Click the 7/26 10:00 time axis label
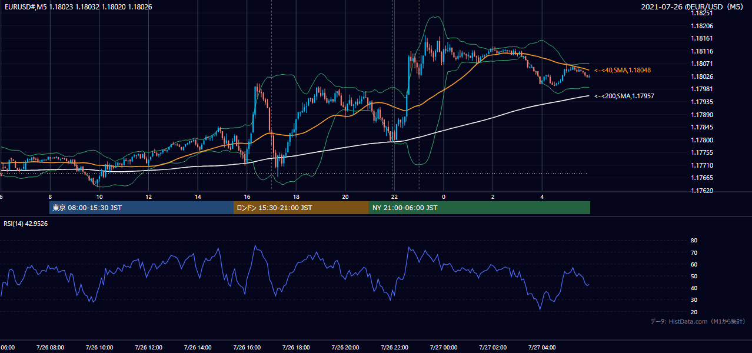The image size is (752, 353). pos(99,347)
